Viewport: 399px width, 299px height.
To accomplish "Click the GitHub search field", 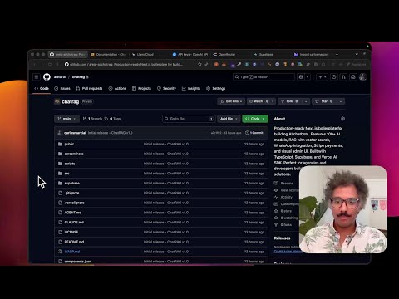I will tap(264, 77).
